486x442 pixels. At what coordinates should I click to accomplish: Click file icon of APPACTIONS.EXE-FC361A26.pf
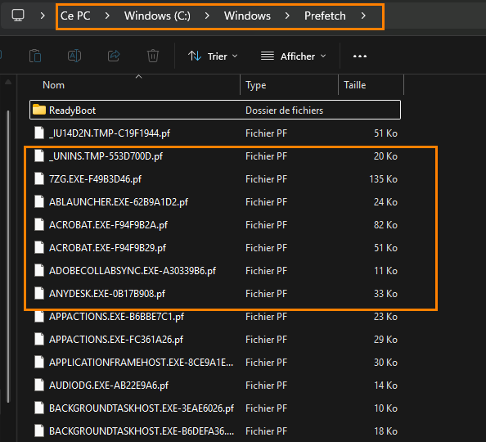tap(39, 340)
